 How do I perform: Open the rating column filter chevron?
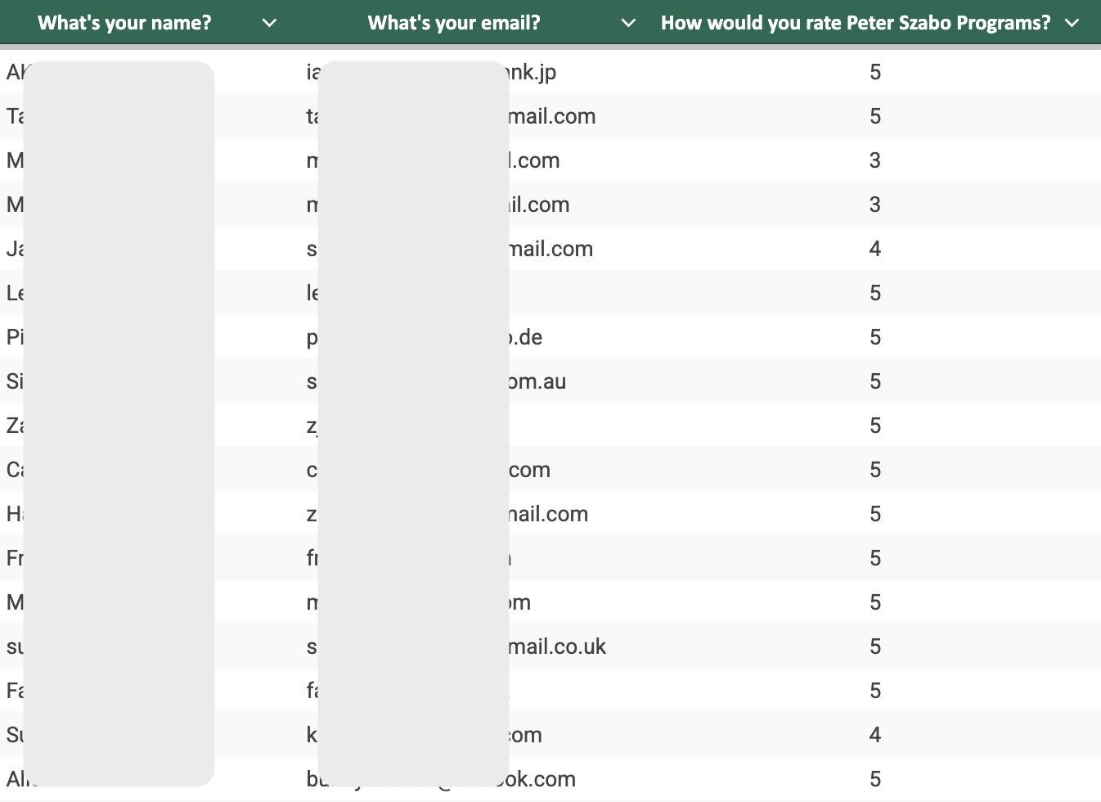click(x=1072, y=23)
